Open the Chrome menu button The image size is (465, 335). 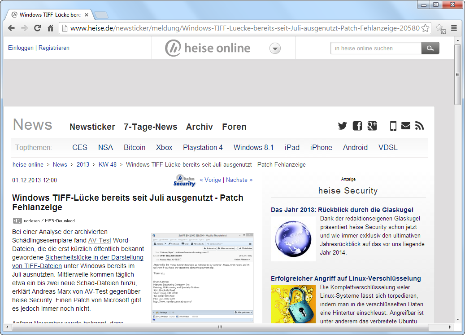(454, 28)
